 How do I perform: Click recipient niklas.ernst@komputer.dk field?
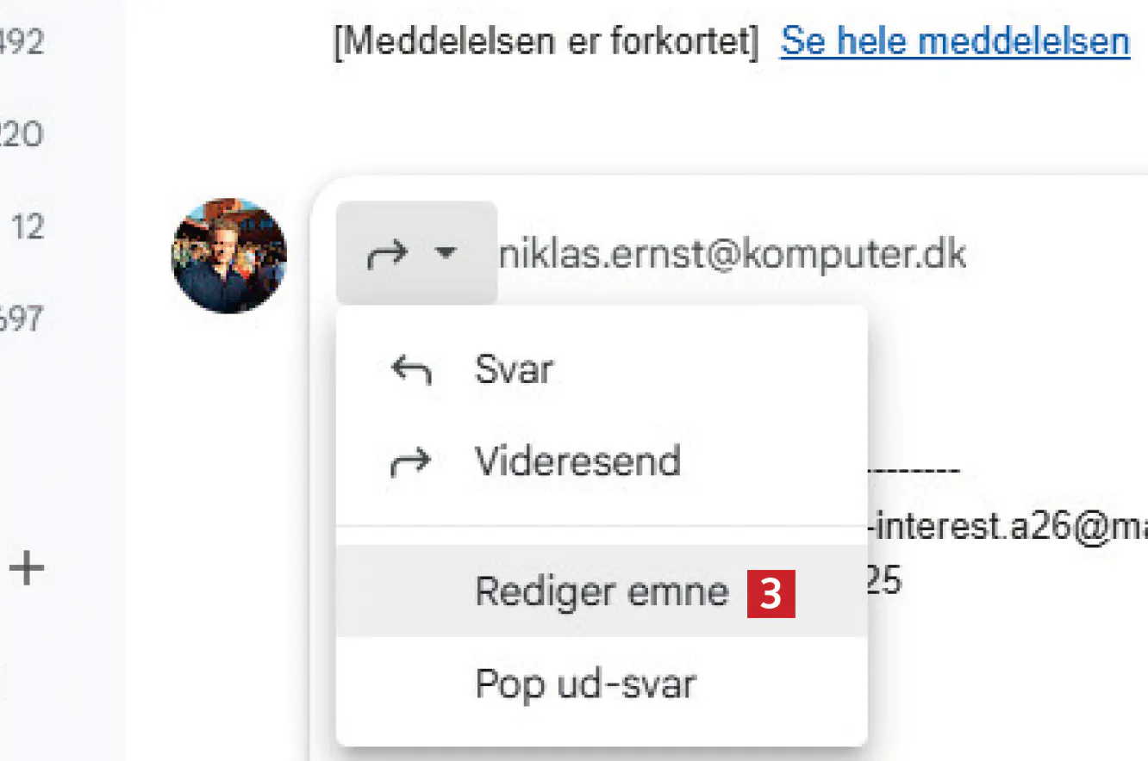point(733,255)
